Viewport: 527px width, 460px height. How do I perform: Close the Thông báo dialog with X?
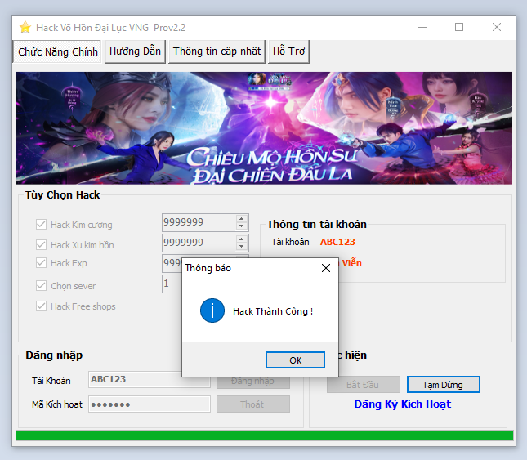[326, 268]
